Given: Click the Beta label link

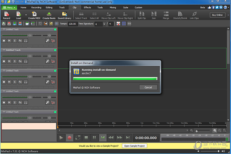Looking at the screenshot, I should click(203, 8).
